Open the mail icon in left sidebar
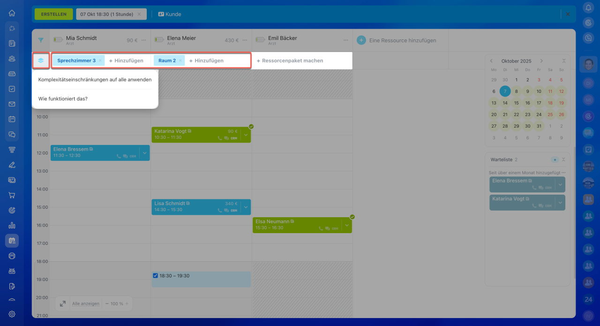The height and width of the screenshot is (326, 600). [x=12, y=104]
